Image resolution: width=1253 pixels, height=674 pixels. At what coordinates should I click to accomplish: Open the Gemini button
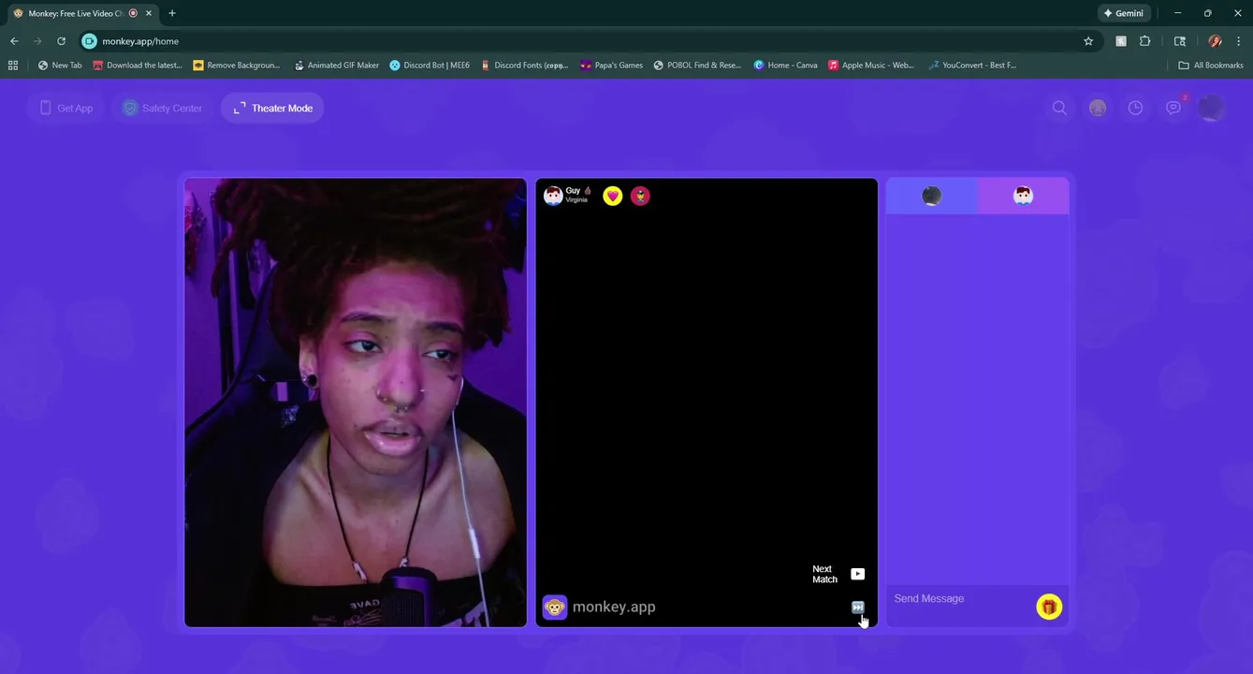(x=1124, y=13)
